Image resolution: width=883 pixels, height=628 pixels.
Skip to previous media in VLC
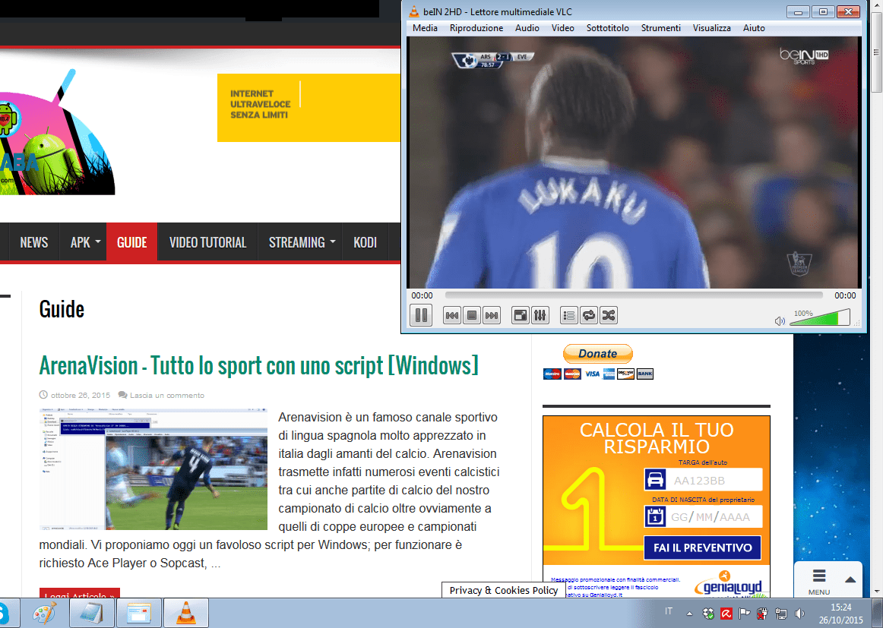click(x=451, y=316)
